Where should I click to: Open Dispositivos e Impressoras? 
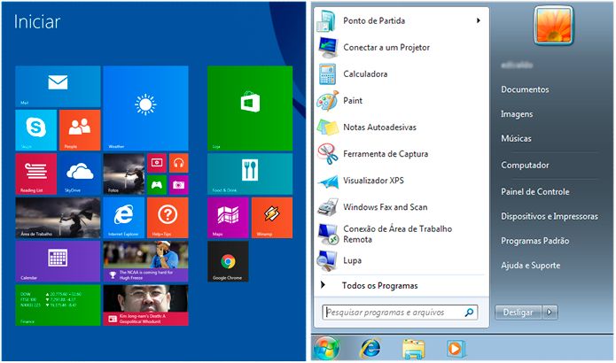click(x=550, y=216)
